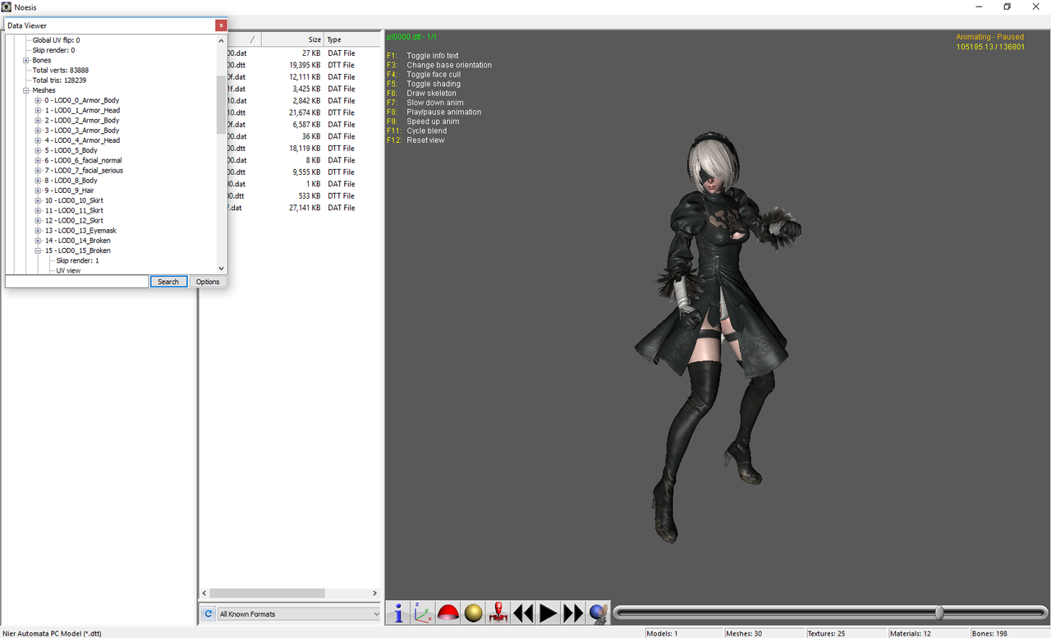Click 'Models: 1' in status bar
1051x638 pixels.
click(663, 633)
